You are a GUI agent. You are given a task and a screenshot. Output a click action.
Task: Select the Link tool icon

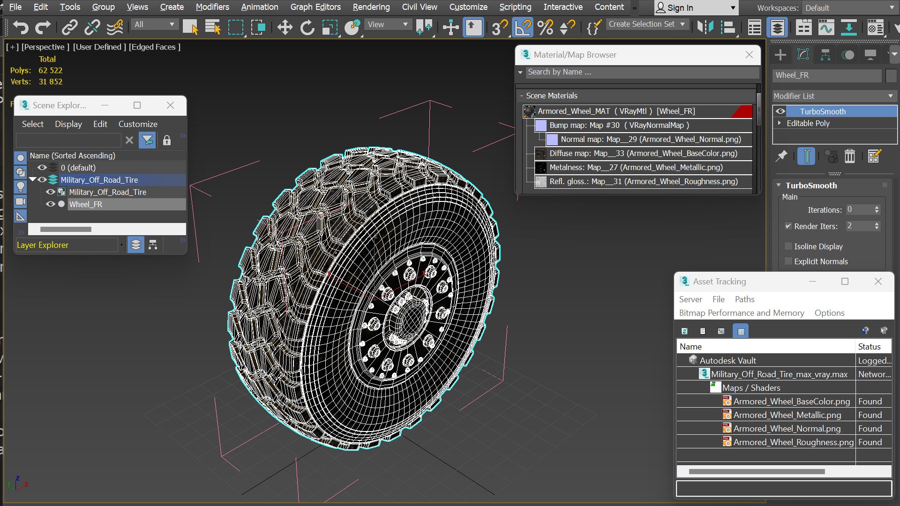tap(70, 27)
